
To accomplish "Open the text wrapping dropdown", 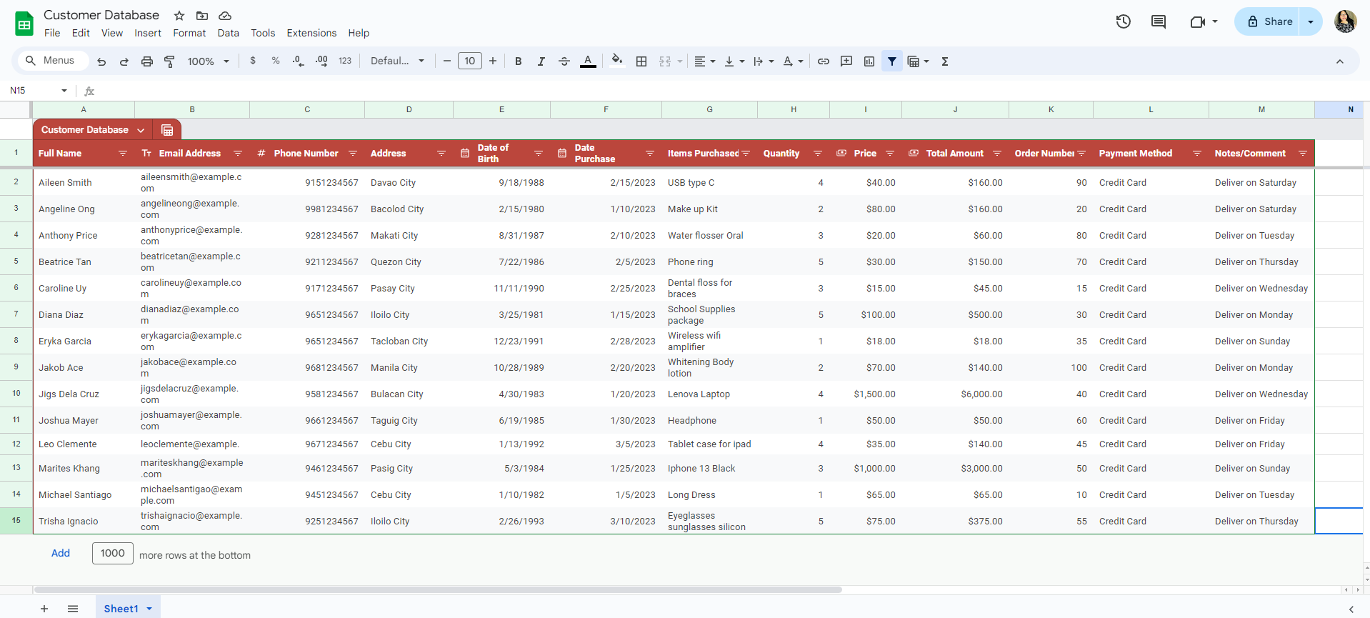I will coord(764,61).
